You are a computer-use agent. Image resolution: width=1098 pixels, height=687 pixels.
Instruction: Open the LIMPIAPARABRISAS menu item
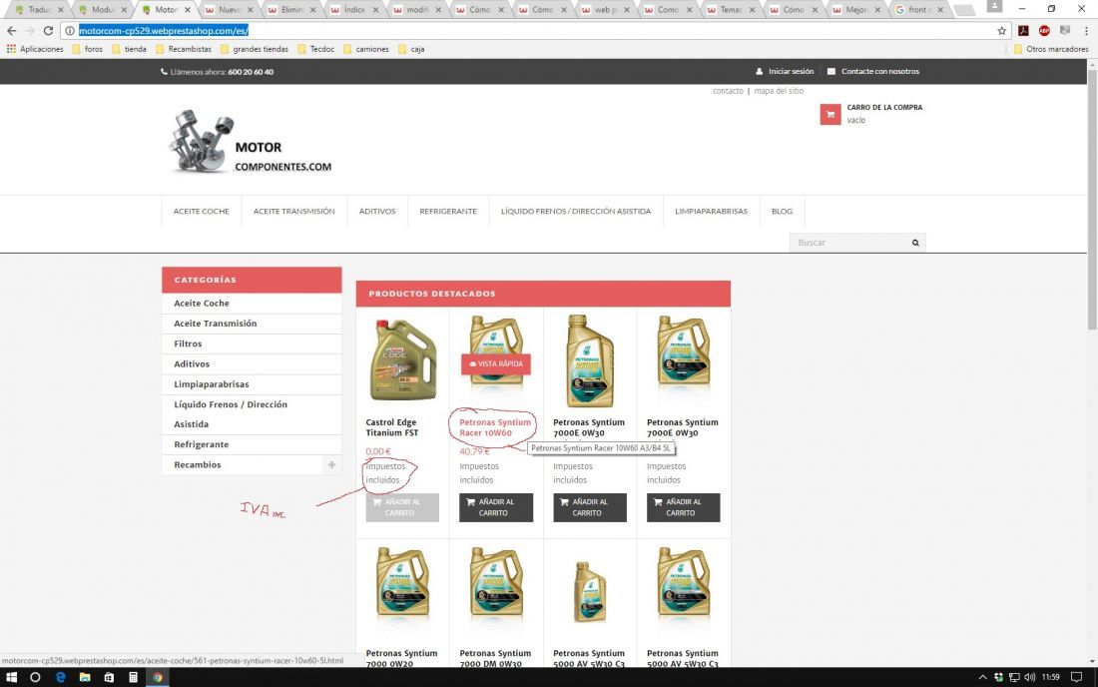[x=711, y=211]
